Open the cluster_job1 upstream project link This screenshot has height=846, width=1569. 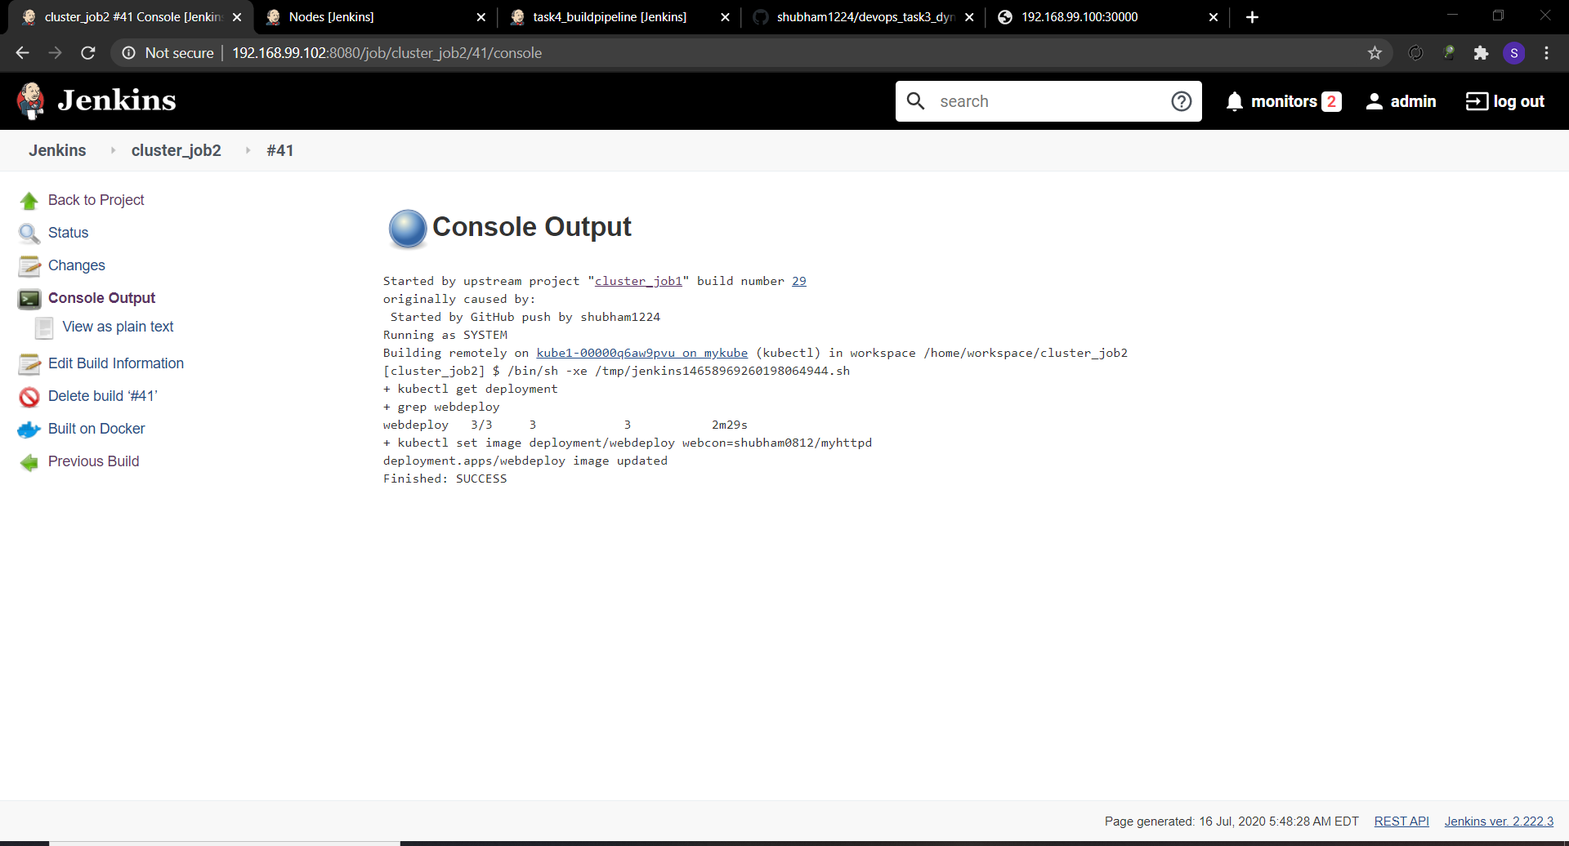(x=637, y=281)
